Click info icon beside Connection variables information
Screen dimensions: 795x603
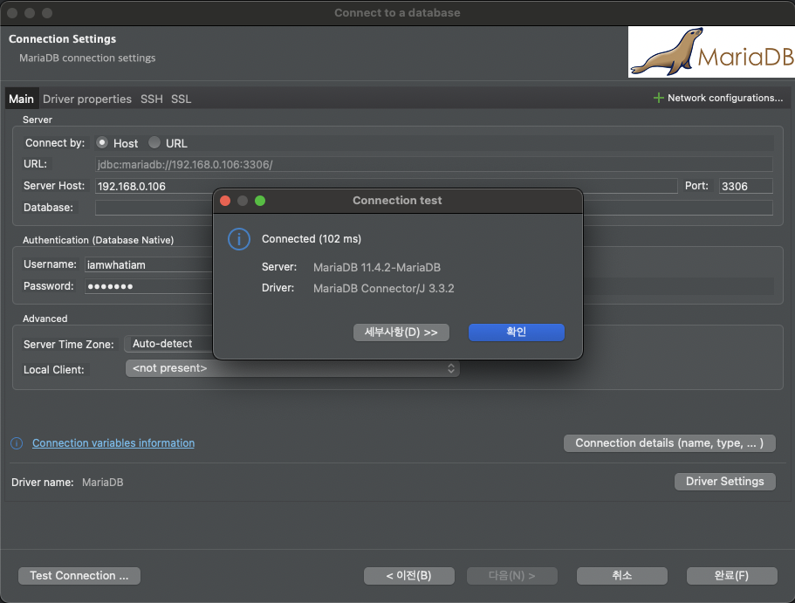click(17, 443)
